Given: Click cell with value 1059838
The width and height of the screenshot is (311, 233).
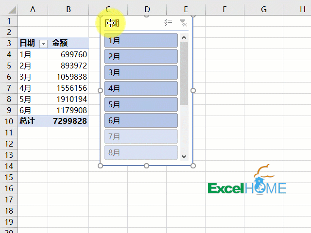Looking at the screenshot, I should point(69,77).
